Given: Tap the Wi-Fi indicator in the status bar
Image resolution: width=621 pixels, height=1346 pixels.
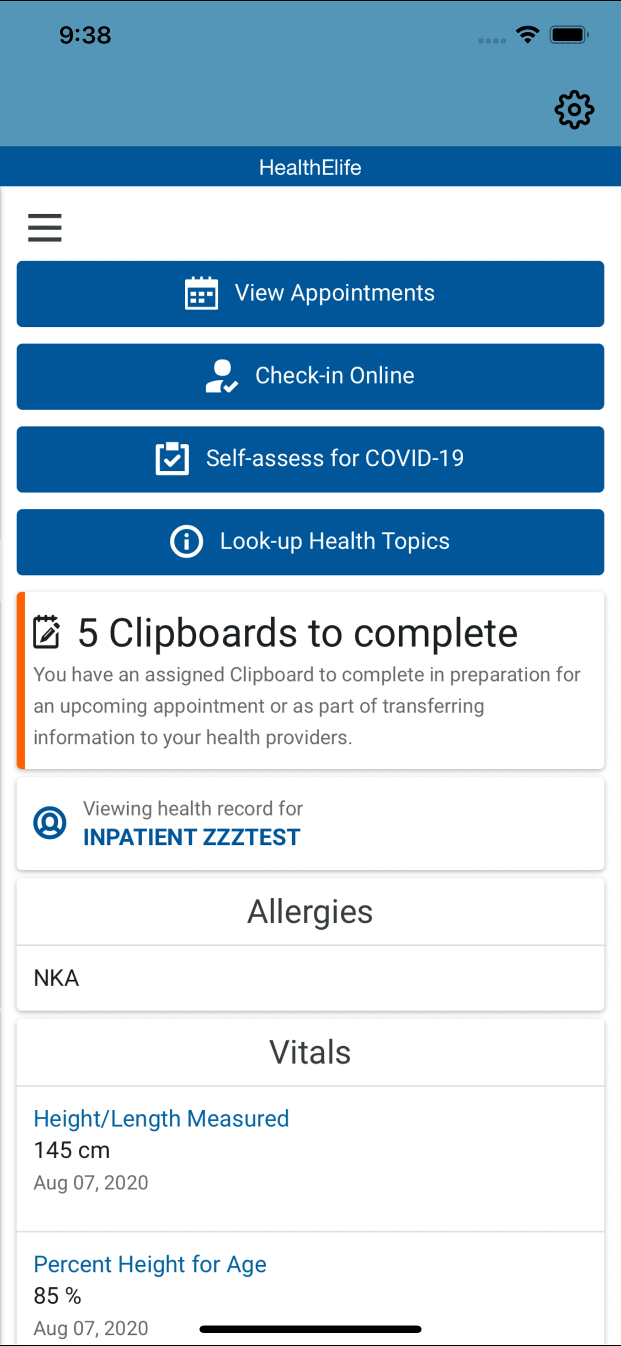Looking at the screenshot, I should click(528, 34).
